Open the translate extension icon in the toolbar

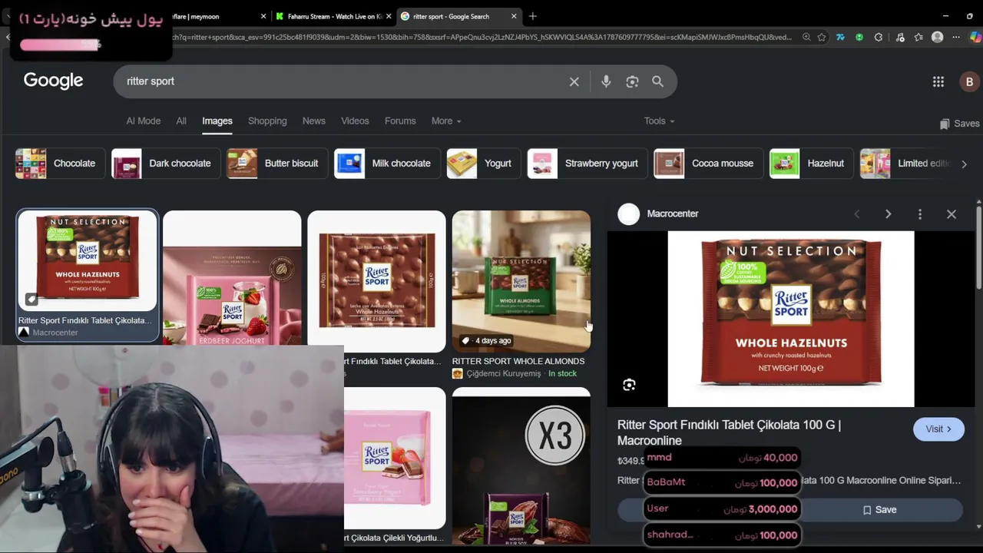pos(840,37)
